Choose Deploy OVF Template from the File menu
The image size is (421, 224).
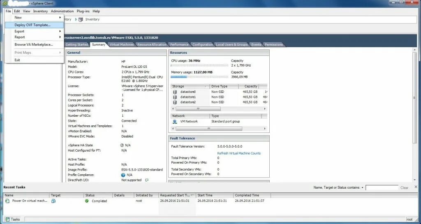34,25
